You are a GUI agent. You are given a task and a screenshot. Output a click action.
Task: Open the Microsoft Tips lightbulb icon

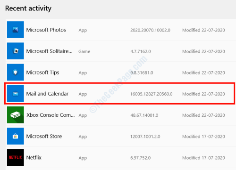coord(16,72)
